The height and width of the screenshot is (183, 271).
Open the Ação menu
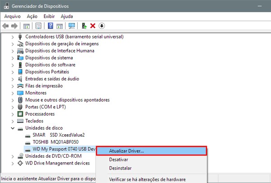click(32, 16)
